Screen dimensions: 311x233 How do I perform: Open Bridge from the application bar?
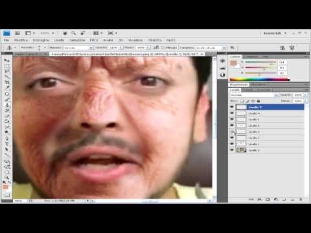point(17,33)
